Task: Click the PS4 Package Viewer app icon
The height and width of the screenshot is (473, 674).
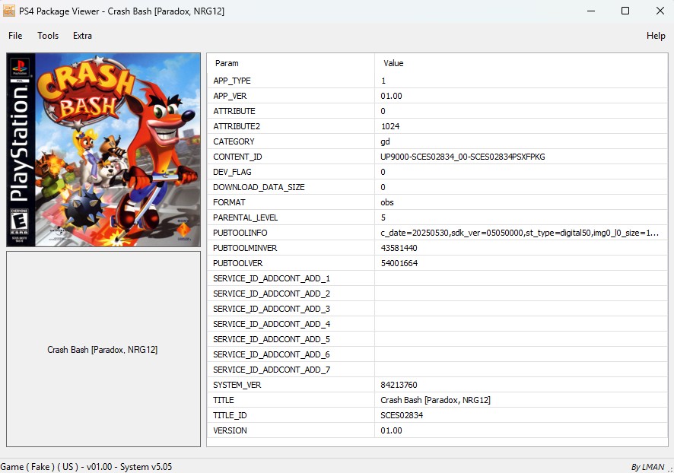Action: click(9, 11)
